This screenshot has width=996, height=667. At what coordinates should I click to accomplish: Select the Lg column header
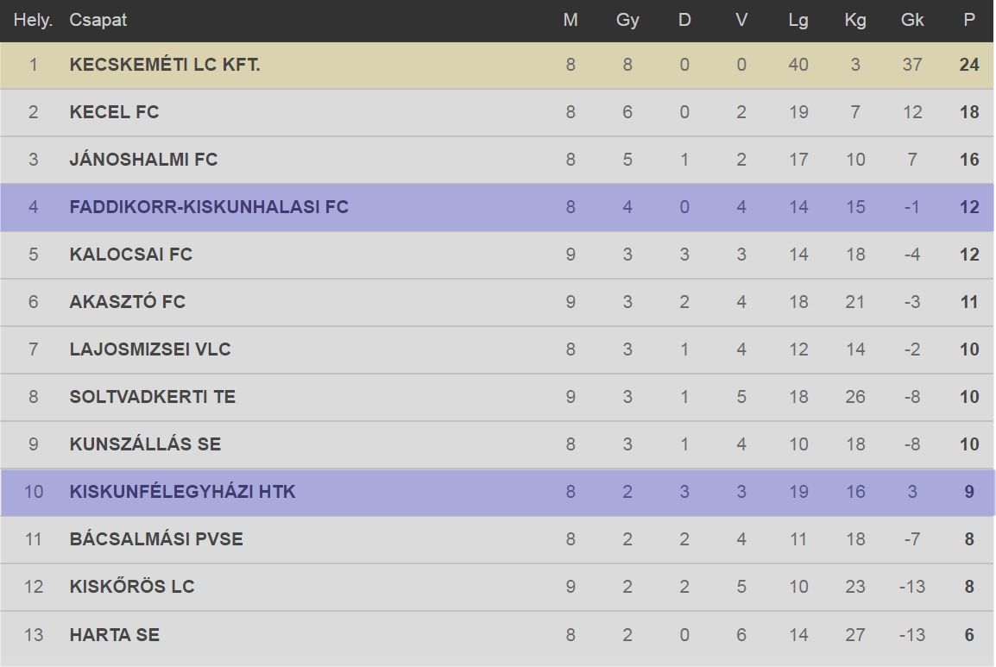click(798, 20)
